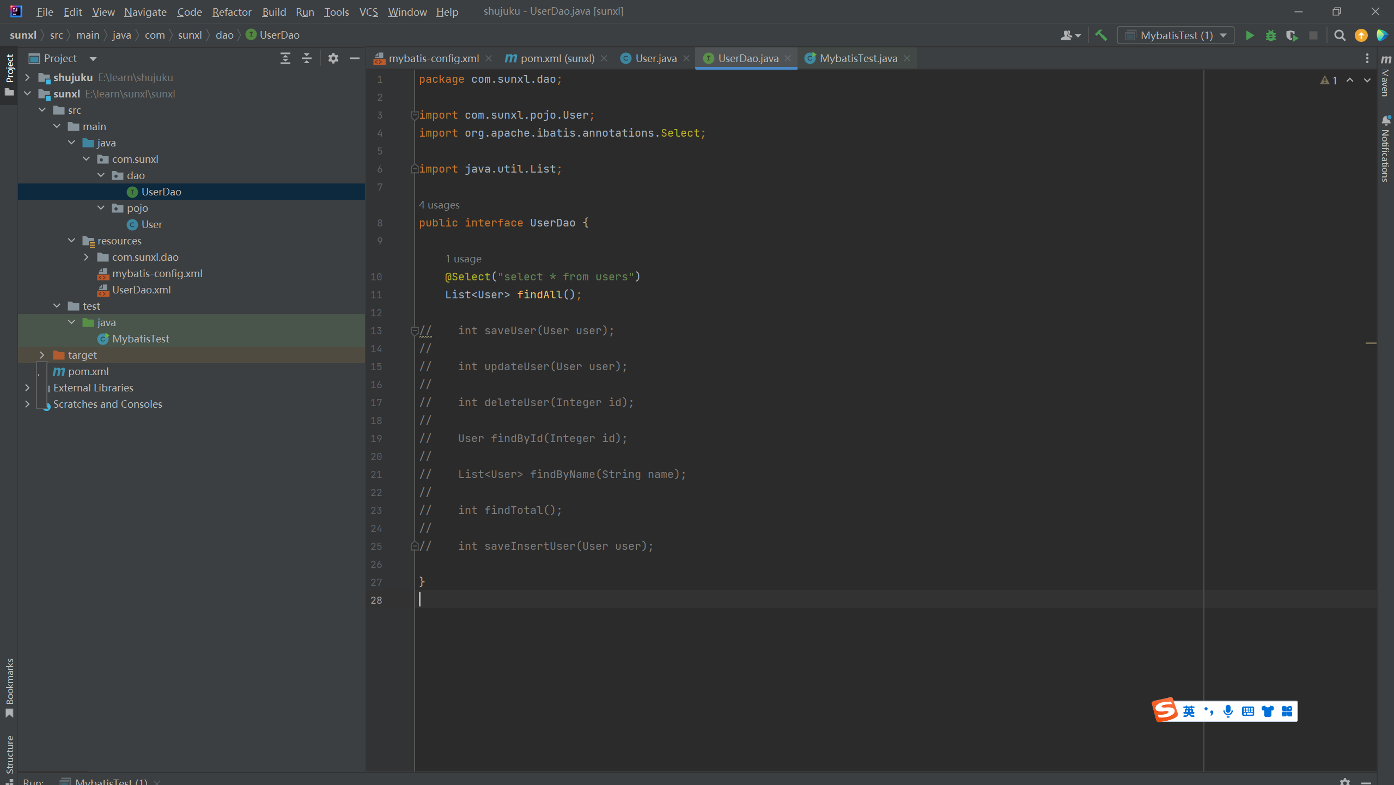Open Search Everywhere magnifier icon
1394x785 pixels.
pos(1340,35)
